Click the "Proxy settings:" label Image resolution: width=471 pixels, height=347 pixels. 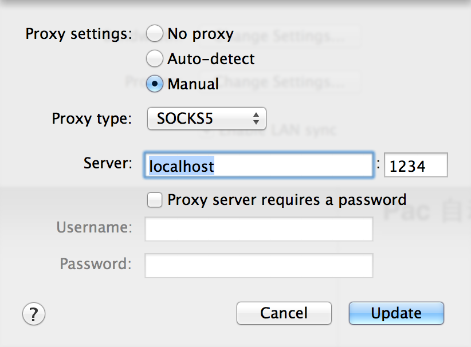click(x=78, y=34)
